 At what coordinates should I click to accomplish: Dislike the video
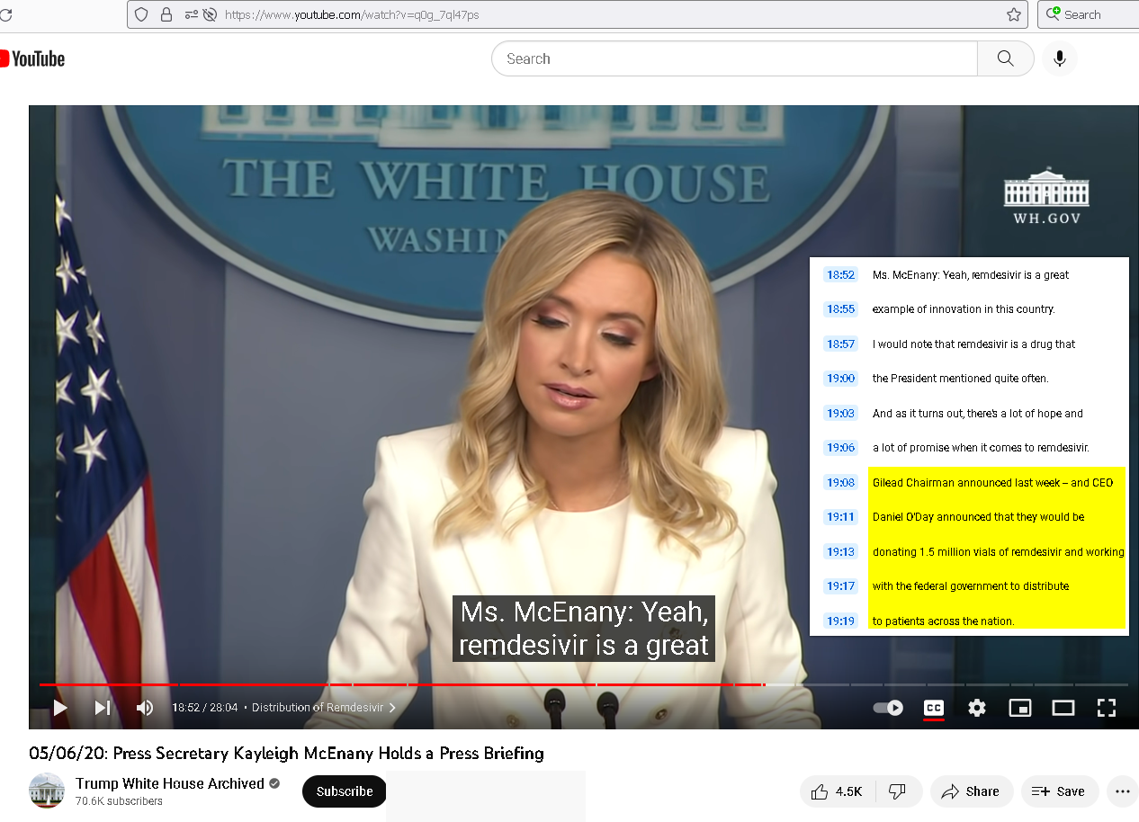point(897,791)
